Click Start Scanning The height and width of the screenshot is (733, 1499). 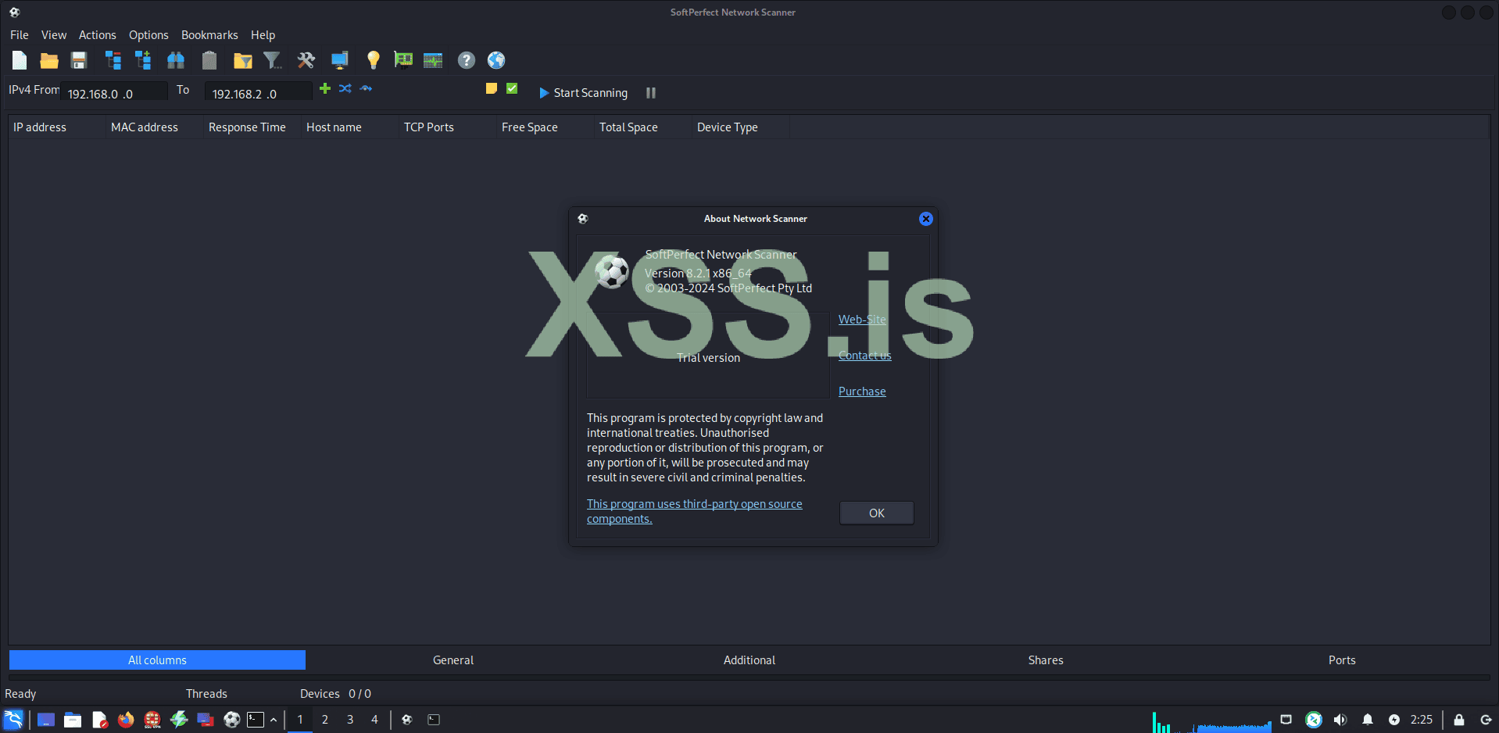click(583, 93)
